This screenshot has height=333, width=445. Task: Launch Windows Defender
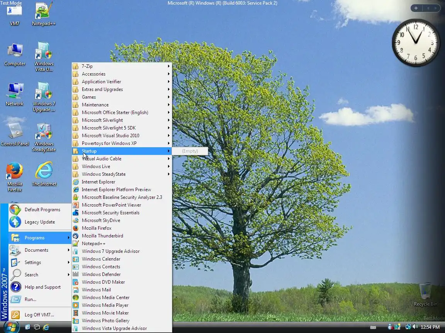point(122,274)
